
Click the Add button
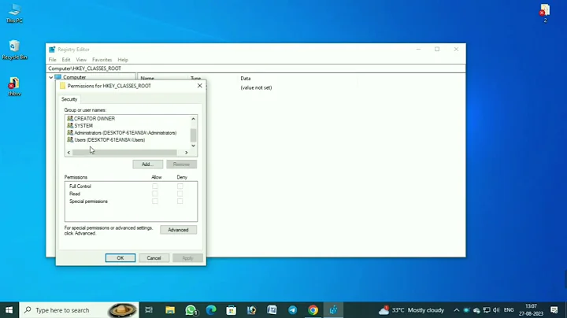click(147, 164)
